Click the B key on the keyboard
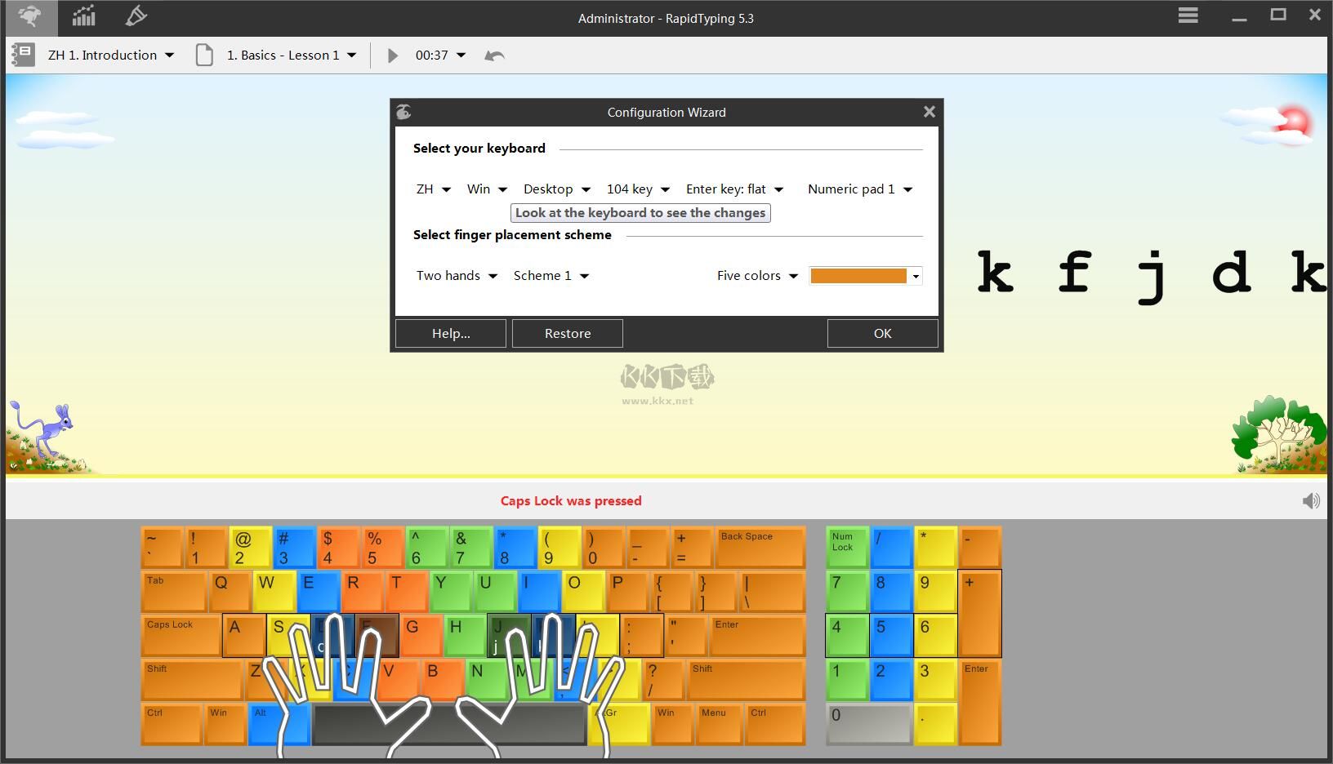The height and width of the screenshot is (764, 1333). pos(443,680)
